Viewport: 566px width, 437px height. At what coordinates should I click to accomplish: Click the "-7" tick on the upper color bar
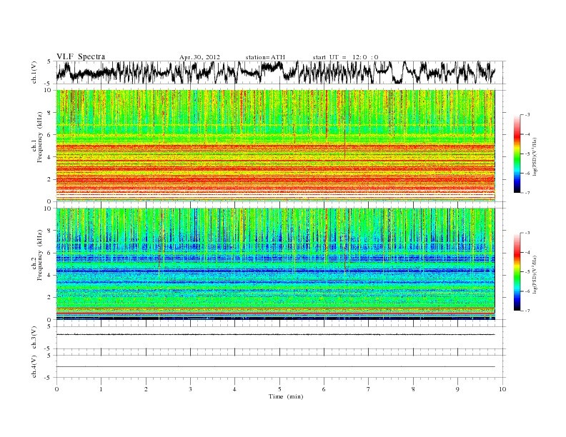tap(527, 193)
